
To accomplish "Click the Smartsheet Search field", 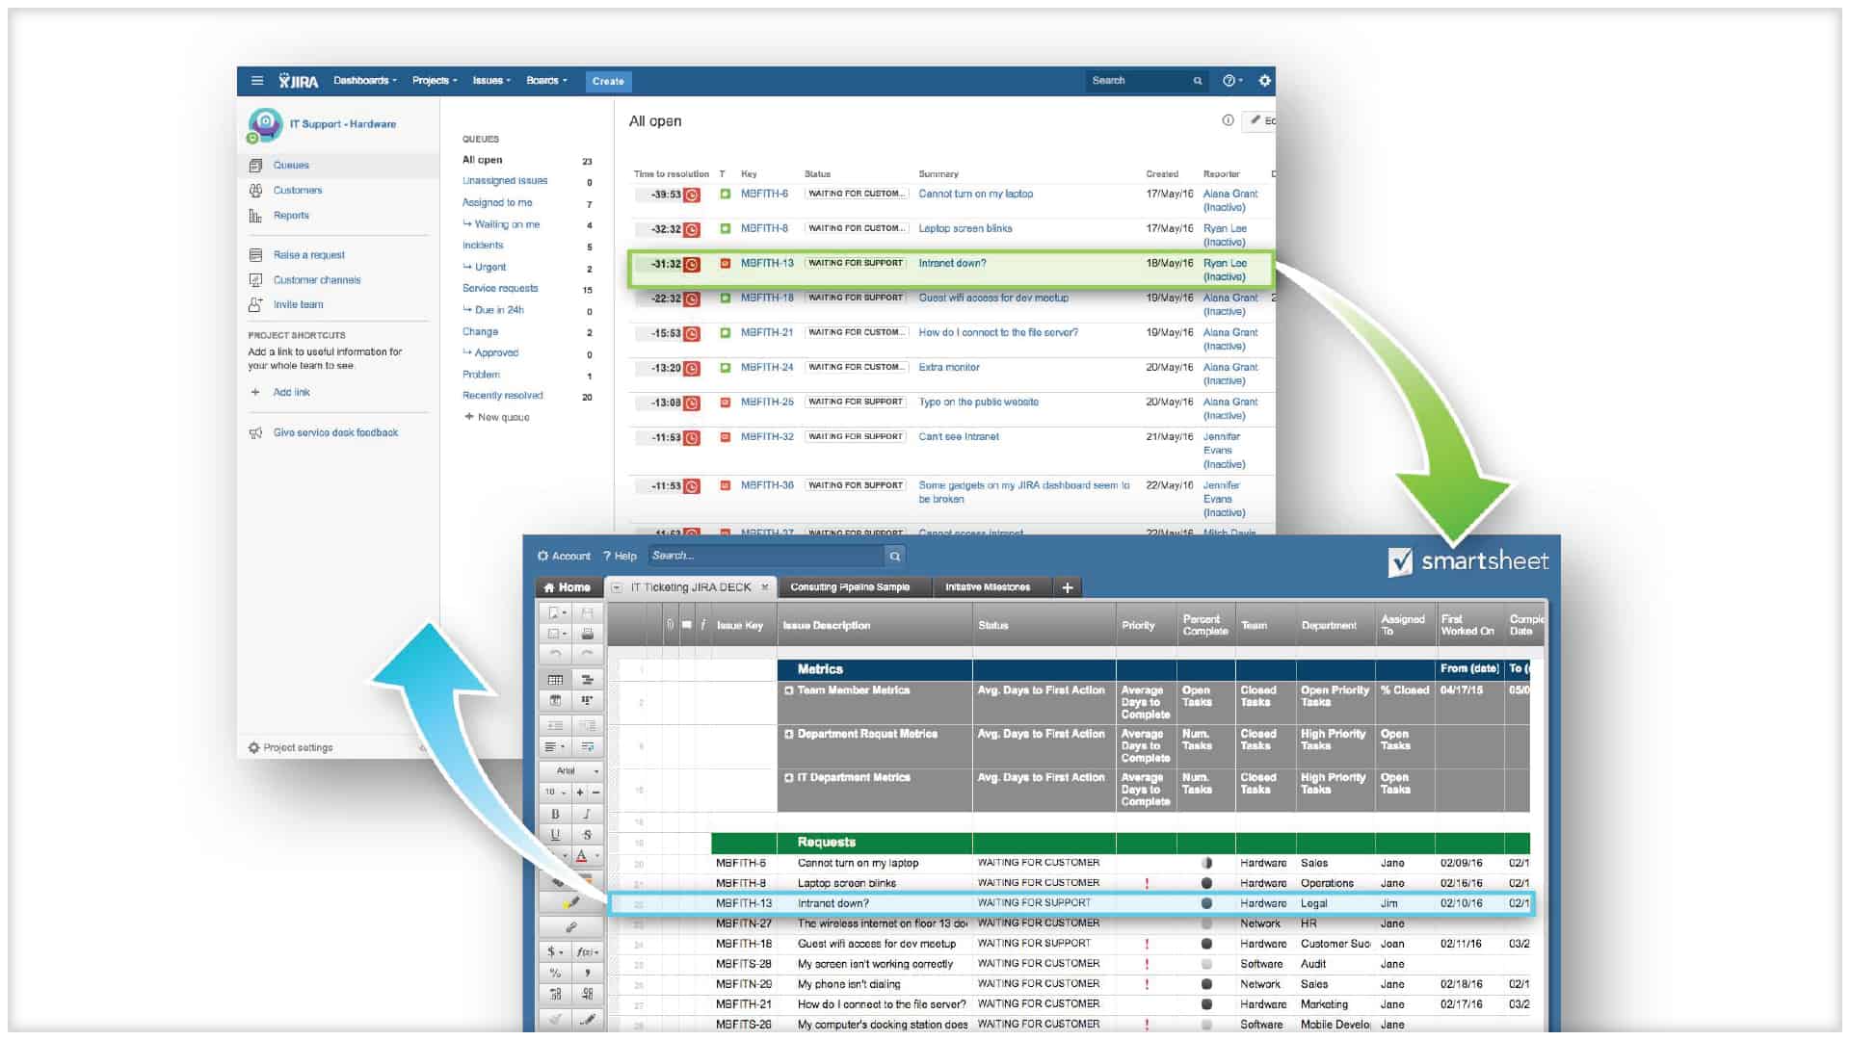I will (766, 556).
